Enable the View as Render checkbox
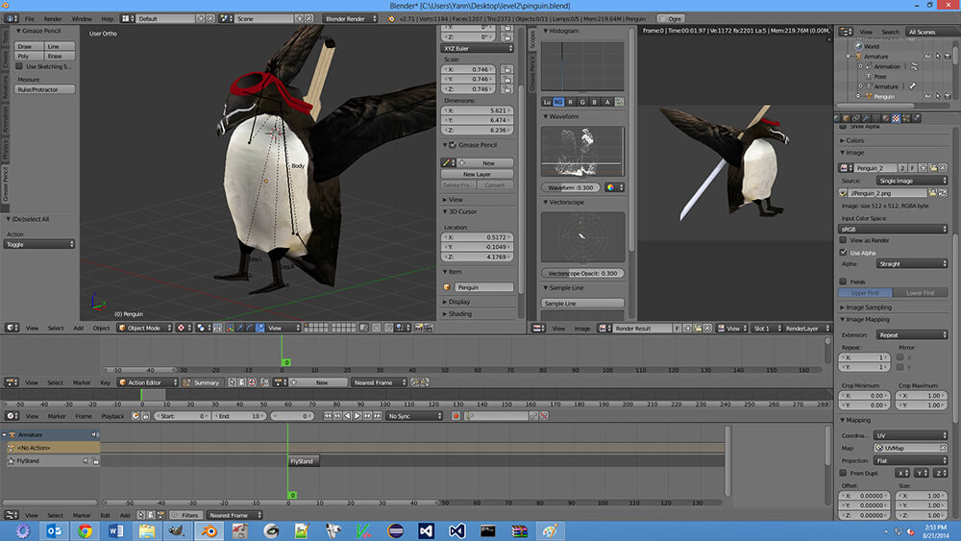 [x=845, y=240]
